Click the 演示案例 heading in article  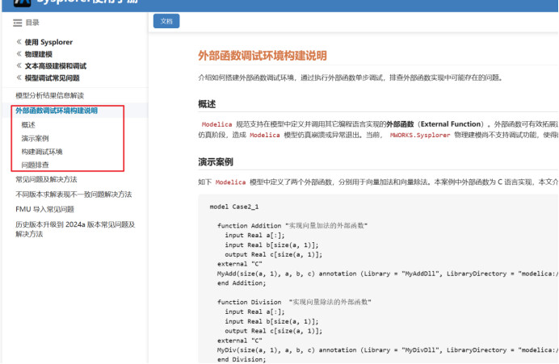pyautogui.click(x=216, y=162)
